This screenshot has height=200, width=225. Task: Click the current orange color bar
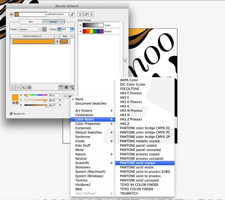pos(33,42)
